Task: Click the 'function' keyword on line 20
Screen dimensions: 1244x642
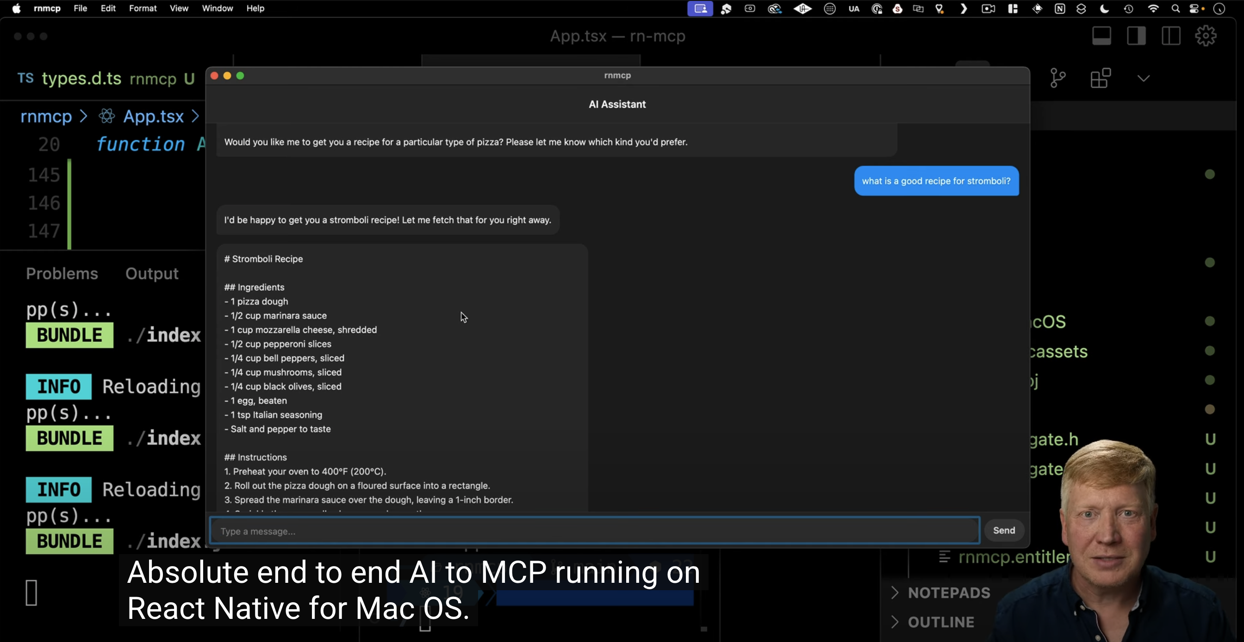Action: tap(140, 144)
